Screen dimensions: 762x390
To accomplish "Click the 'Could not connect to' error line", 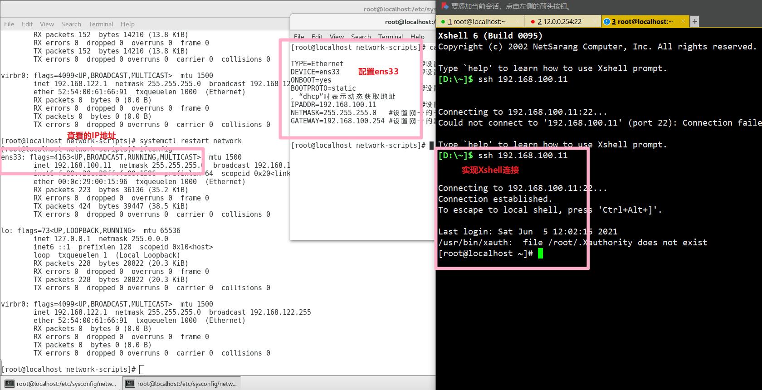I will pos(600,122).
